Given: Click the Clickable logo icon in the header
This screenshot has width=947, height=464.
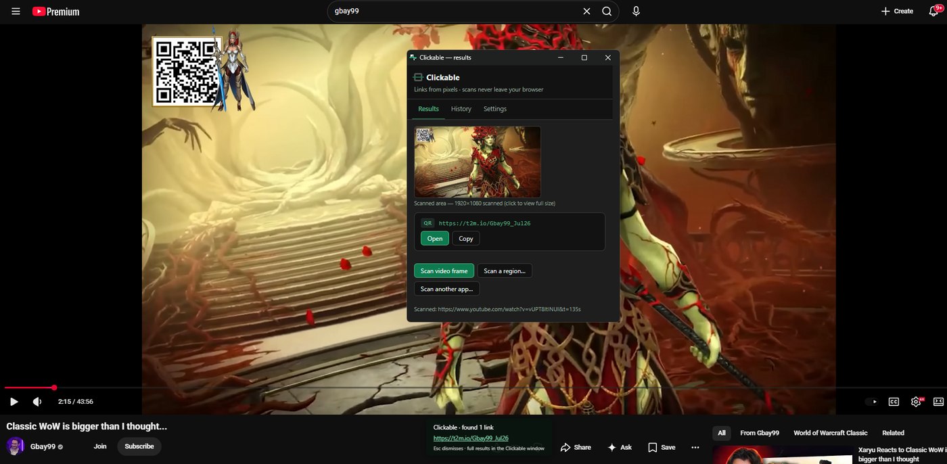Looking at the screenshot, I should click(418, 77).
